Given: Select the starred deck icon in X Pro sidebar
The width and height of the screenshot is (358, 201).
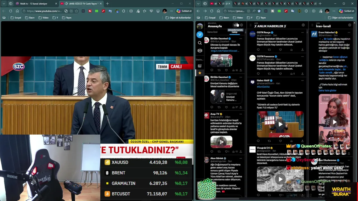Looking at the screenshot, I should click(200, 73).
